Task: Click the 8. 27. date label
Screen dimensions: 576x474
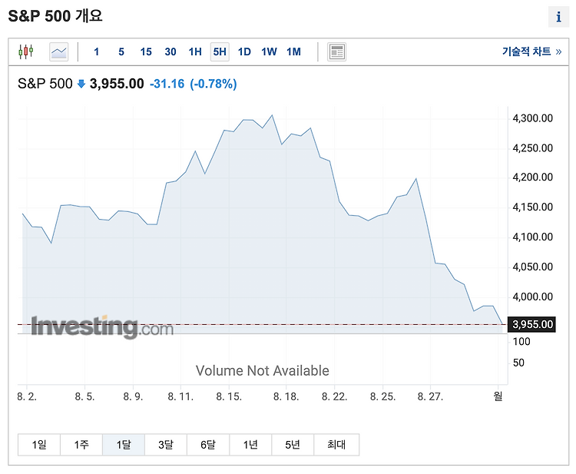Action: click(430, 396)
